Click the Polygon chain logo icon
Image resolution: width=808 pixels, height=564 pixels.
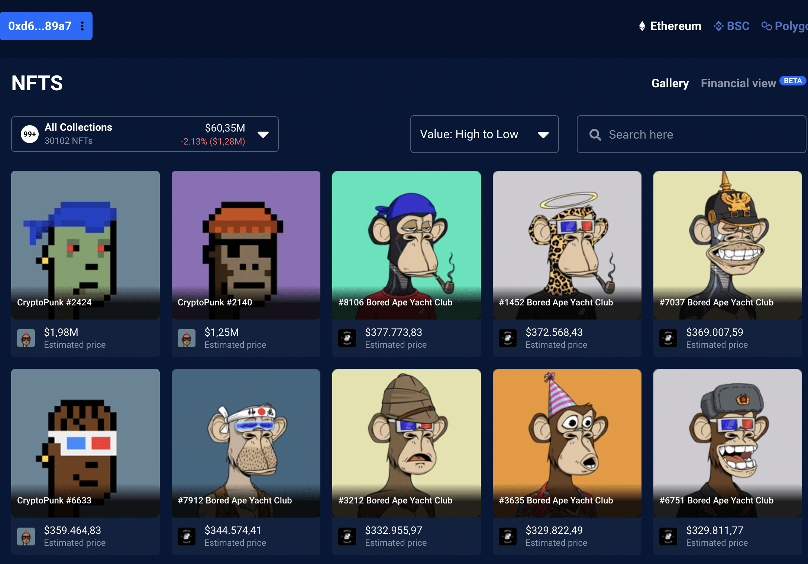[766, 26]
